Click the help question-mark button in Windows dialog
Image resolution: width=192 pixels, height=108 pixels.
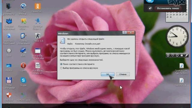pos(124,32)
